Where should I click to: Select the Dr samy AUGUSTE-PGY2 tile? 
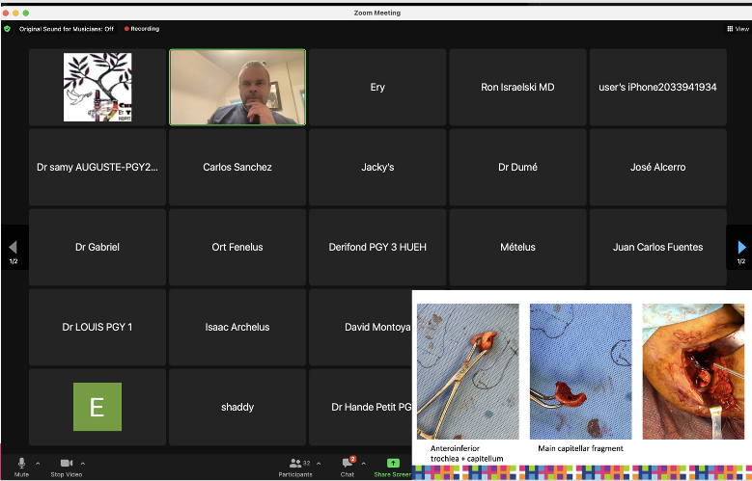(x=97, y=167)
